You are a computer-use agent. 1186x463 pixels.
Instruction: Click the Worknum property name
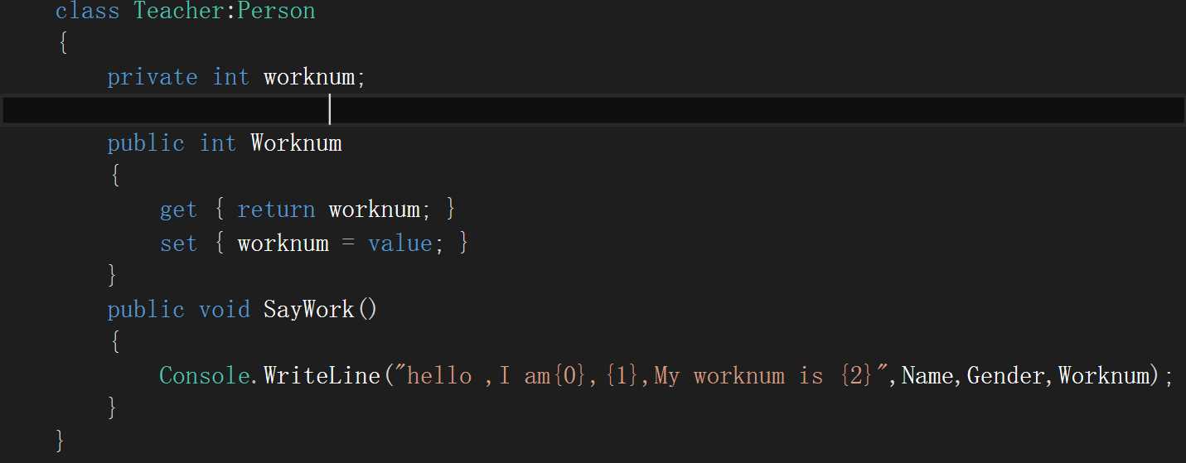pos(296,143)
